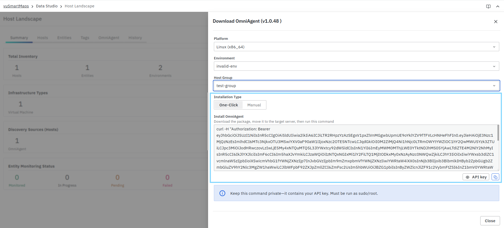
Task: Open the Environment dropdown showing invalid-env
Action: tap(356, 66)
